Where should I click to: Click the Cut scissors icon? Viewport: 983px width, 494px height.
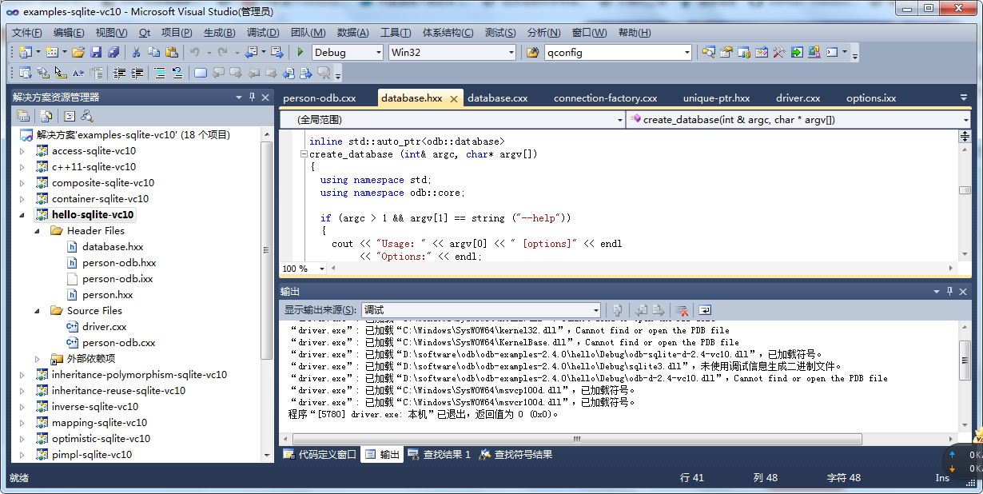coord(136,52)
